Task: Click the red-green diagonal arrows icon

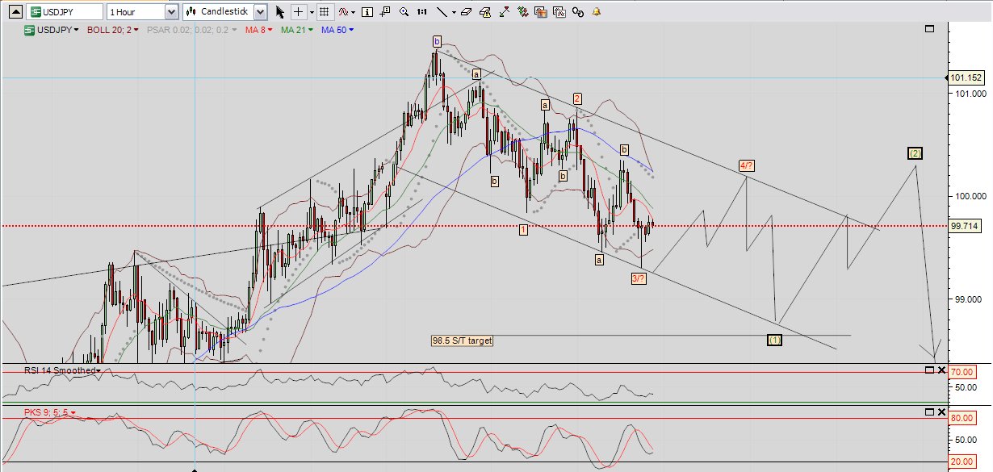Action: tap(506, 12)
